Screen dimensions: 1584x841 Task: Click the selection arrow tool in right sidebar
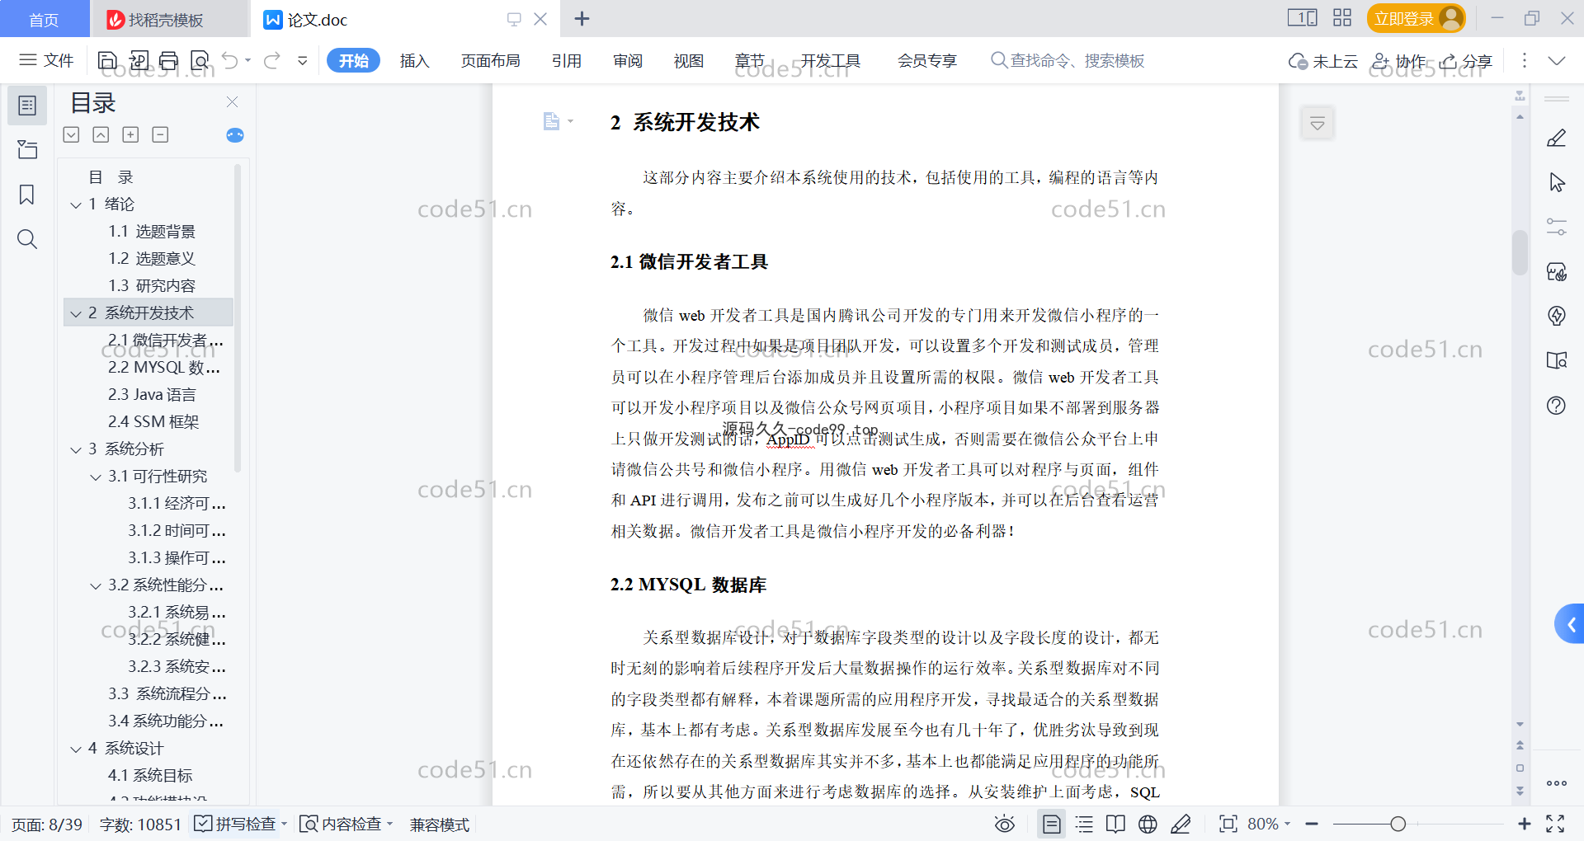(1557, 182)
